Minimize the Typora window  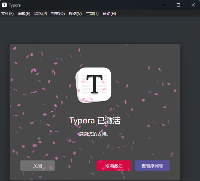click(x=163, y=5)
